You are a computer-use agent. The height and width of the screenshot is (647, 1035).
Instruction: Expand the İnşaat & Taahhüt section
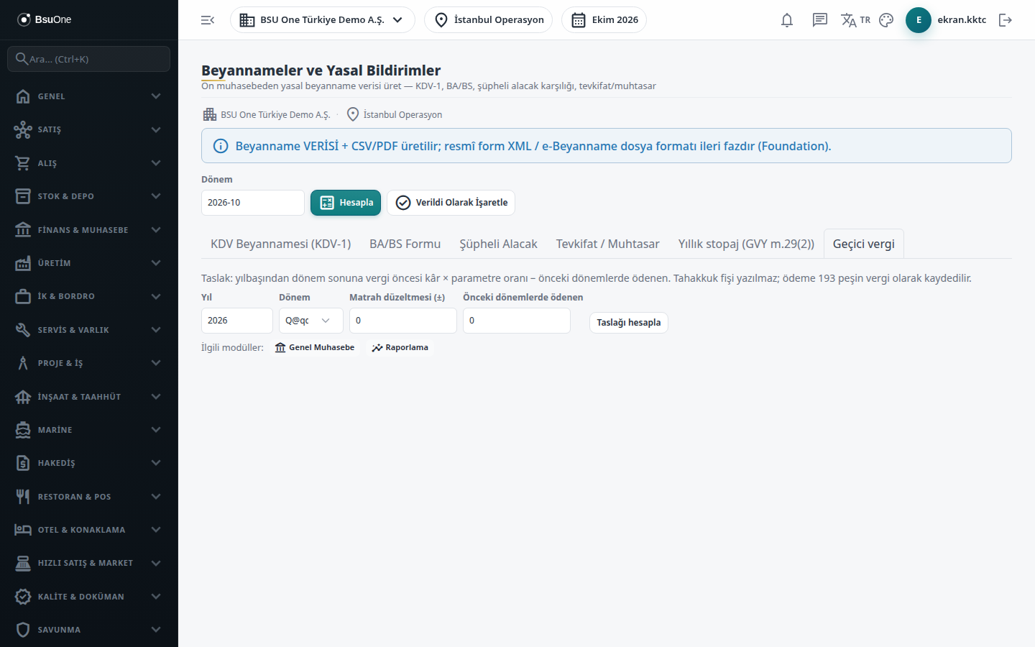coord(89,397)
